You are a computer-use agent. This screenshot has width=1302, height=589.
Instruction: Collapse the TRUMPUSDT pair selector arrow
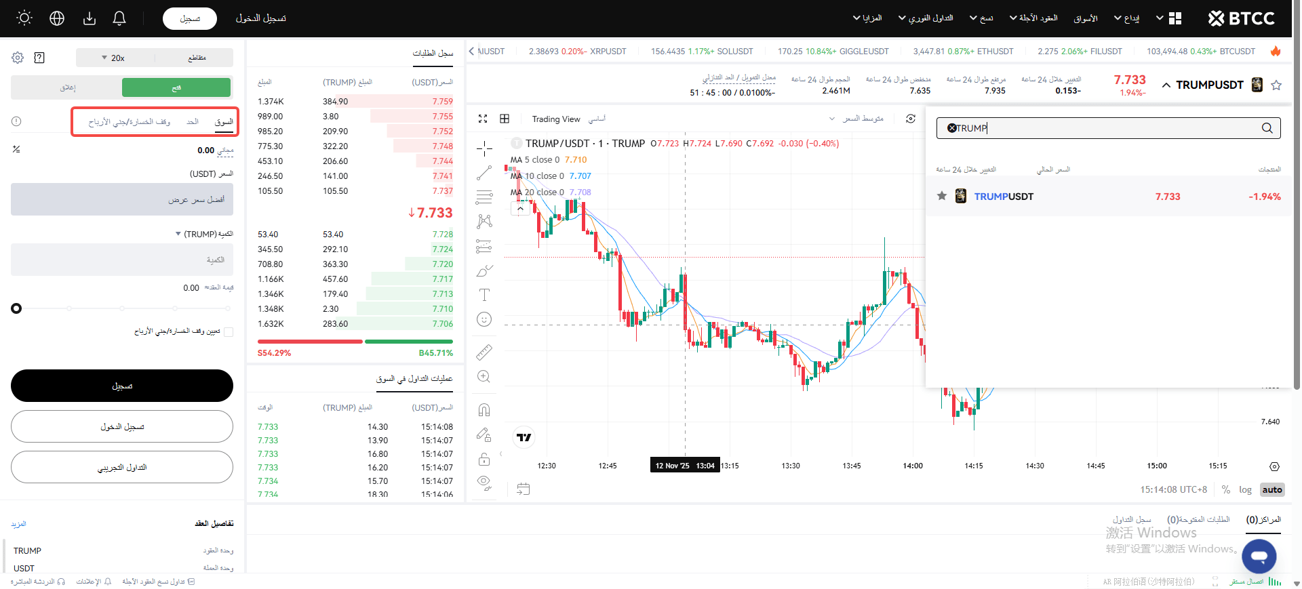1166,85
